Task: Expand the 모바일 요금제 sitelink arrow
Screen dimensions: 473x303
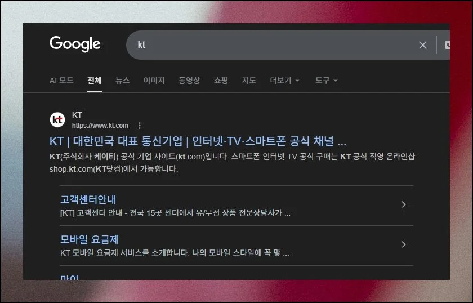Action: point(403,244)
